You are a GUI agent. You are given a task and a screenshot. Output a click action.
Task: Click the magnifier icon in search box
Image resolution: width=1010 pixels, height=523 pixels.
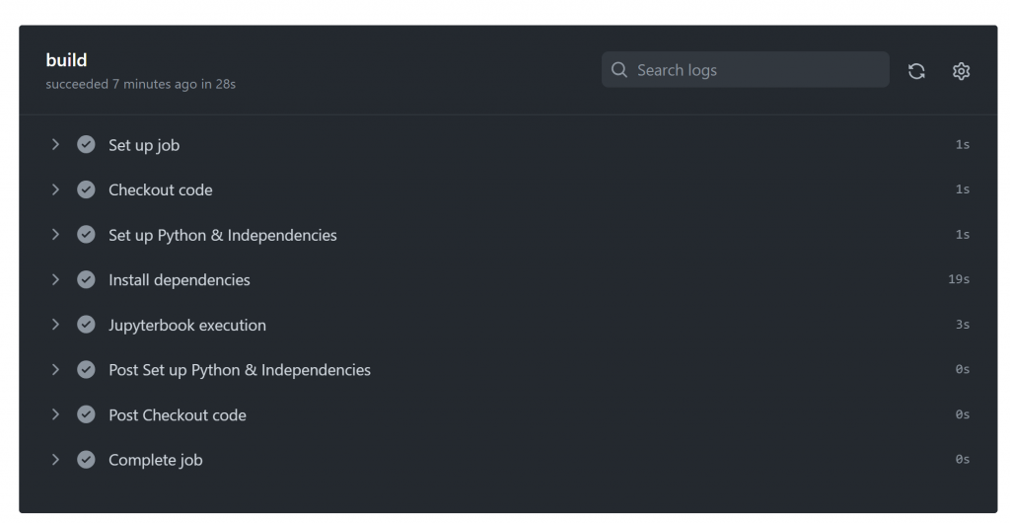tap(619, 70)
